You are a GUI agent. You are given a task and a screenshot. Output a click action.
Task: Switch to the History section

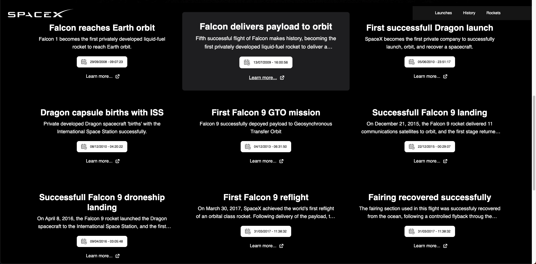(469, 13)
